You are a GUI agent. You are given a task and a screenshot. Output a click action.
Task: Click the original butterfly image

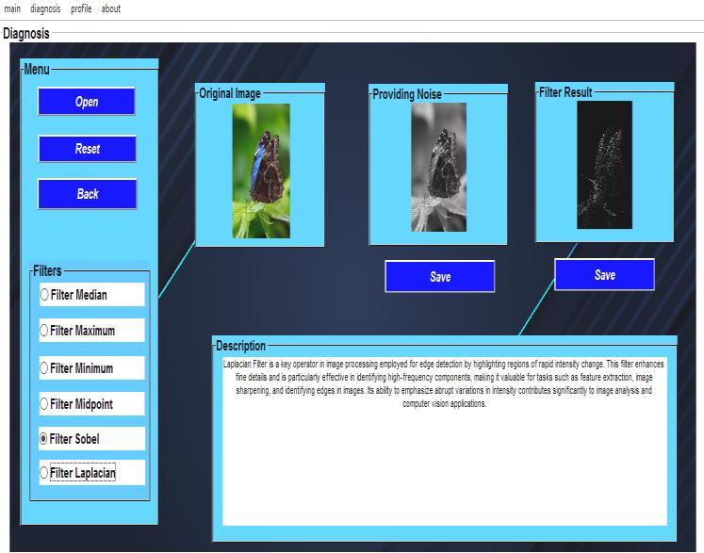point(261,171)
